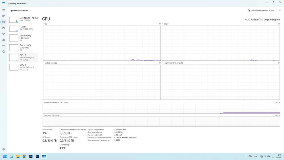This screenshot has width=284, height=160.
Task: Launch Google Chrome from the taskbar
Action: coord(24,156)
